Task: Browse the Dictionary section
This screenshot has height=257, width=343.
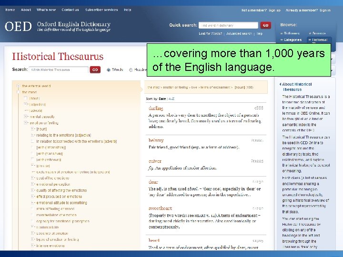Action: 292,33
